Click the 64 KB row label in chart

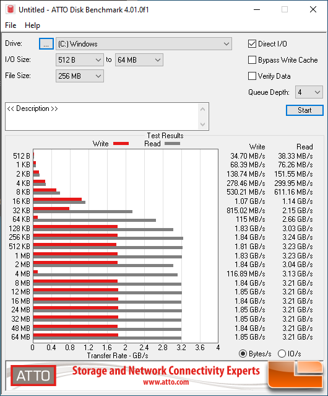[x=22, y=219]
